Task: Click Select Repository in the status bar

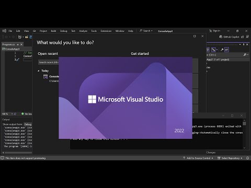Action: pos(230,158)
